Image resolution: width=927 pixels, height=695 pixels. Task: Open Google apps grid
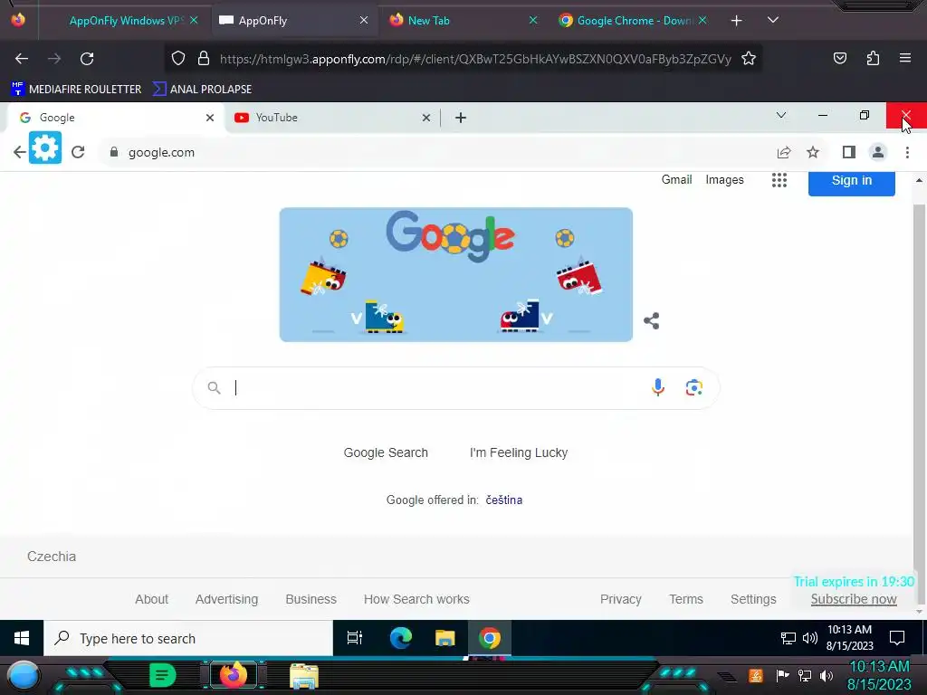(779, 180)
